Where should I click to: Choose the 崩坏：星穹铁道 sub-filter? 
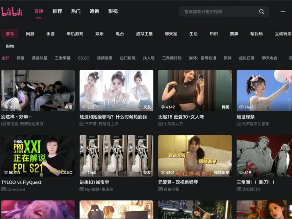(x=203, y=58)
